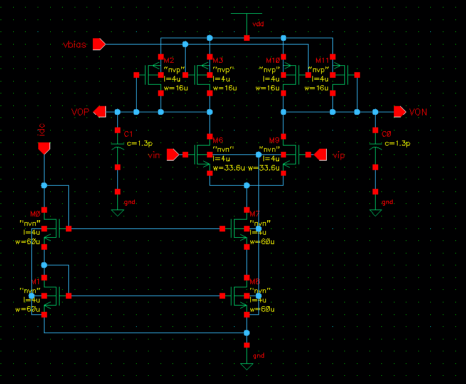Select the vbias input pin
This screenshot has width=466, height=384.
(99, 44)
